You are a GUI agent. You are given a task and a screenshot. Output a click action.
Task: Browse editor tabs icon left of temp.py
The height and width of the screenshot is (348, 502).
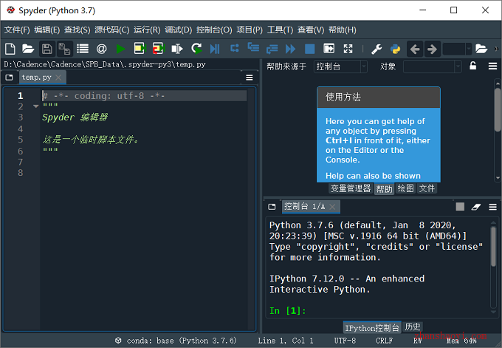(x=10, y=78)
